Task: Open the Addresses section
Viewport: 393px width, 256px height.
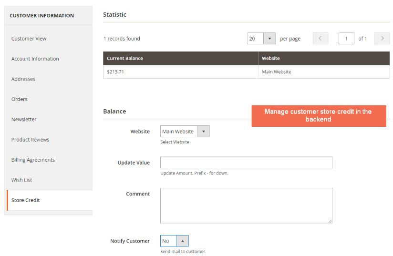Action: (23, 79)
